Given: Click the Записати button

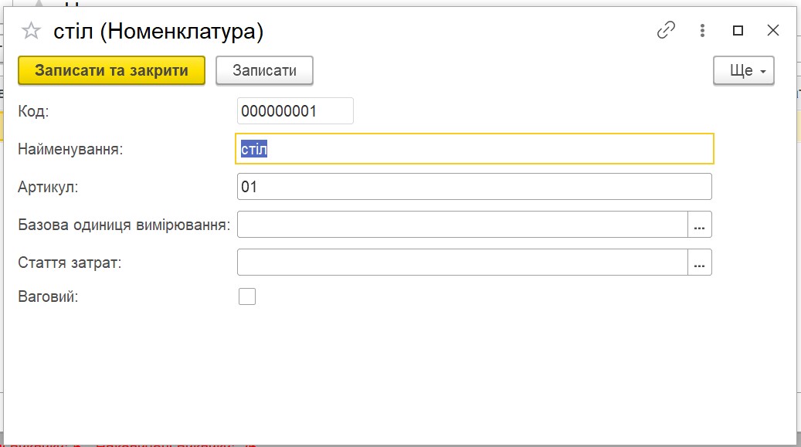Looking at the screenshot, I should (x=264, y=70).
